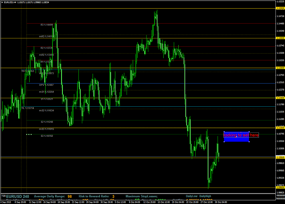Click the '4 Sep 2015' time axis label
Viewport: 285px width, 204px height.
coord(5,202)
